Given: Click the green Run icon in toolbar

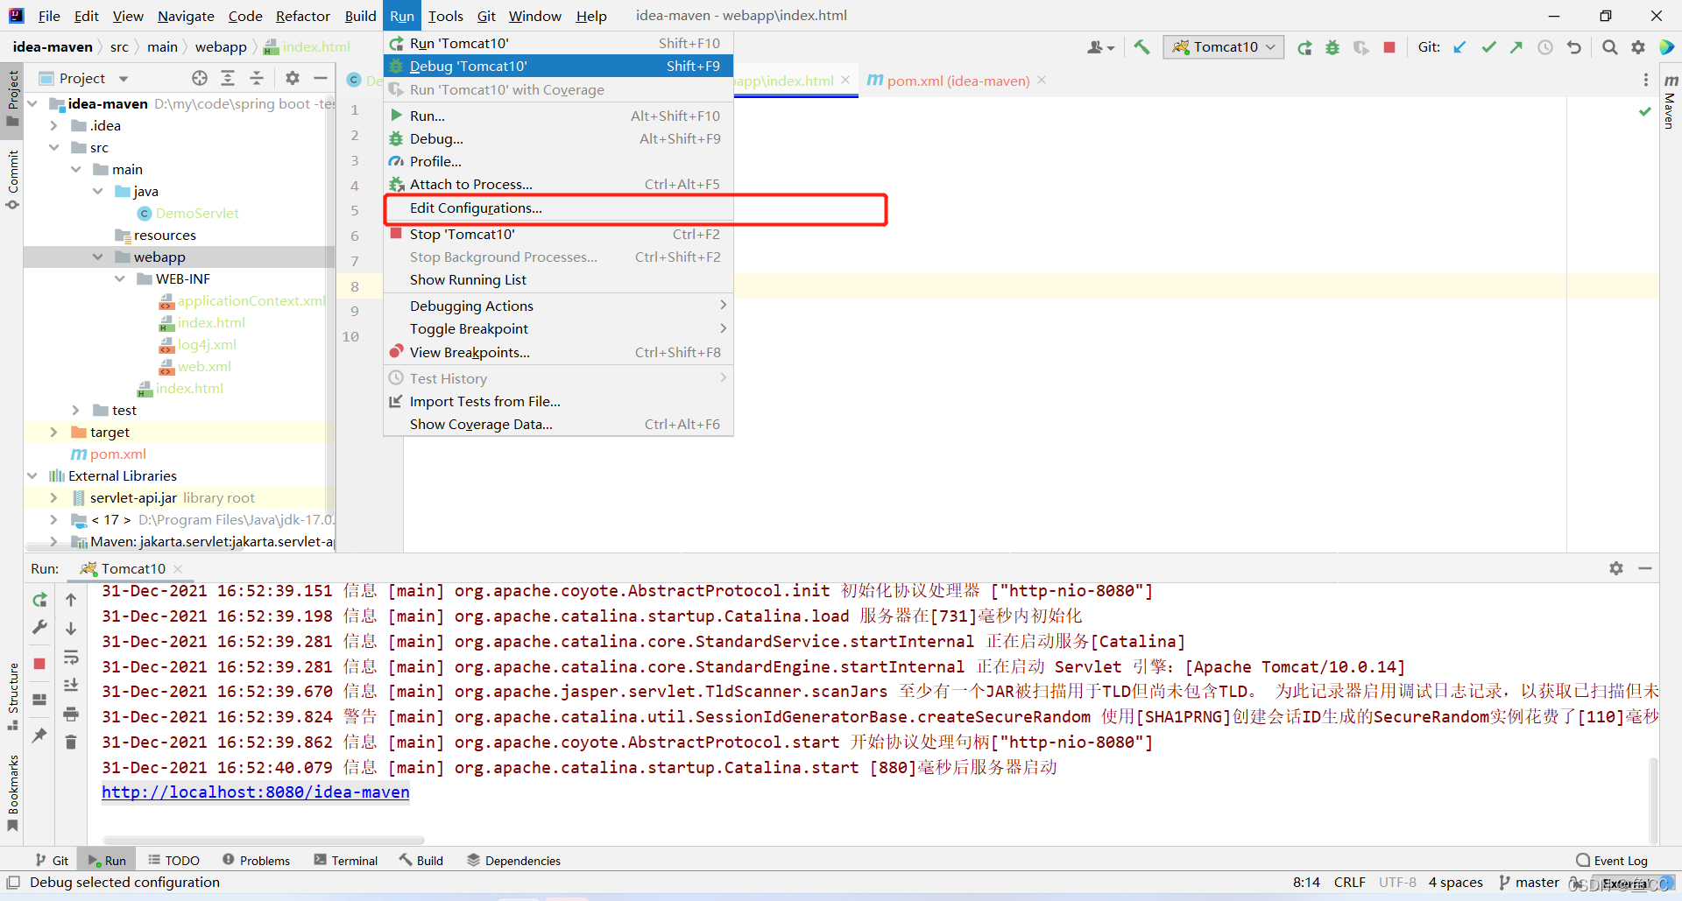Looking at the screenshot, I should pos(1304,47).
